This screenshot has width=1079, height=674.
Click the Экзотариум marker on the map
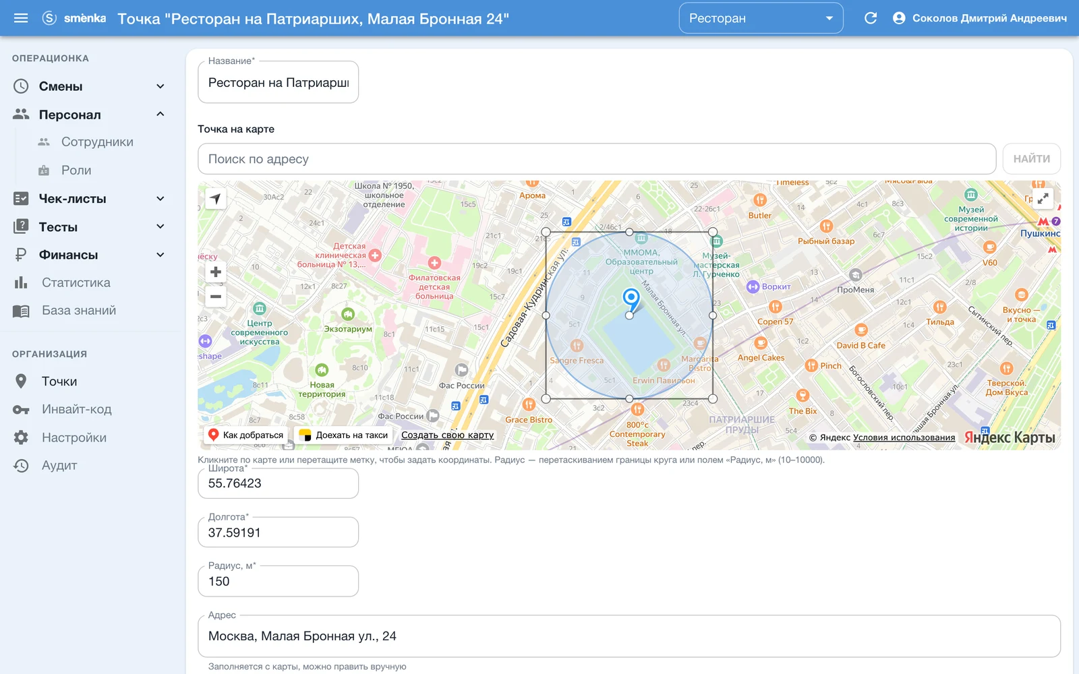pyautogui.click(x=348, y=314)
